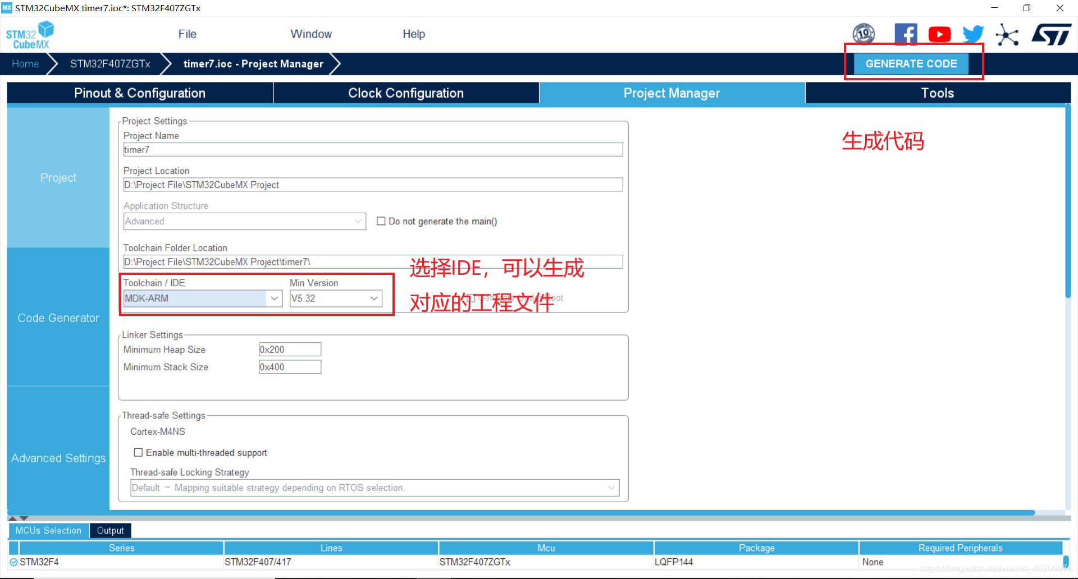Image resolution: width=1078 pixels, height=579 pixels.
Task: Select the STM32F4 series cell
Action: point(121,562)
